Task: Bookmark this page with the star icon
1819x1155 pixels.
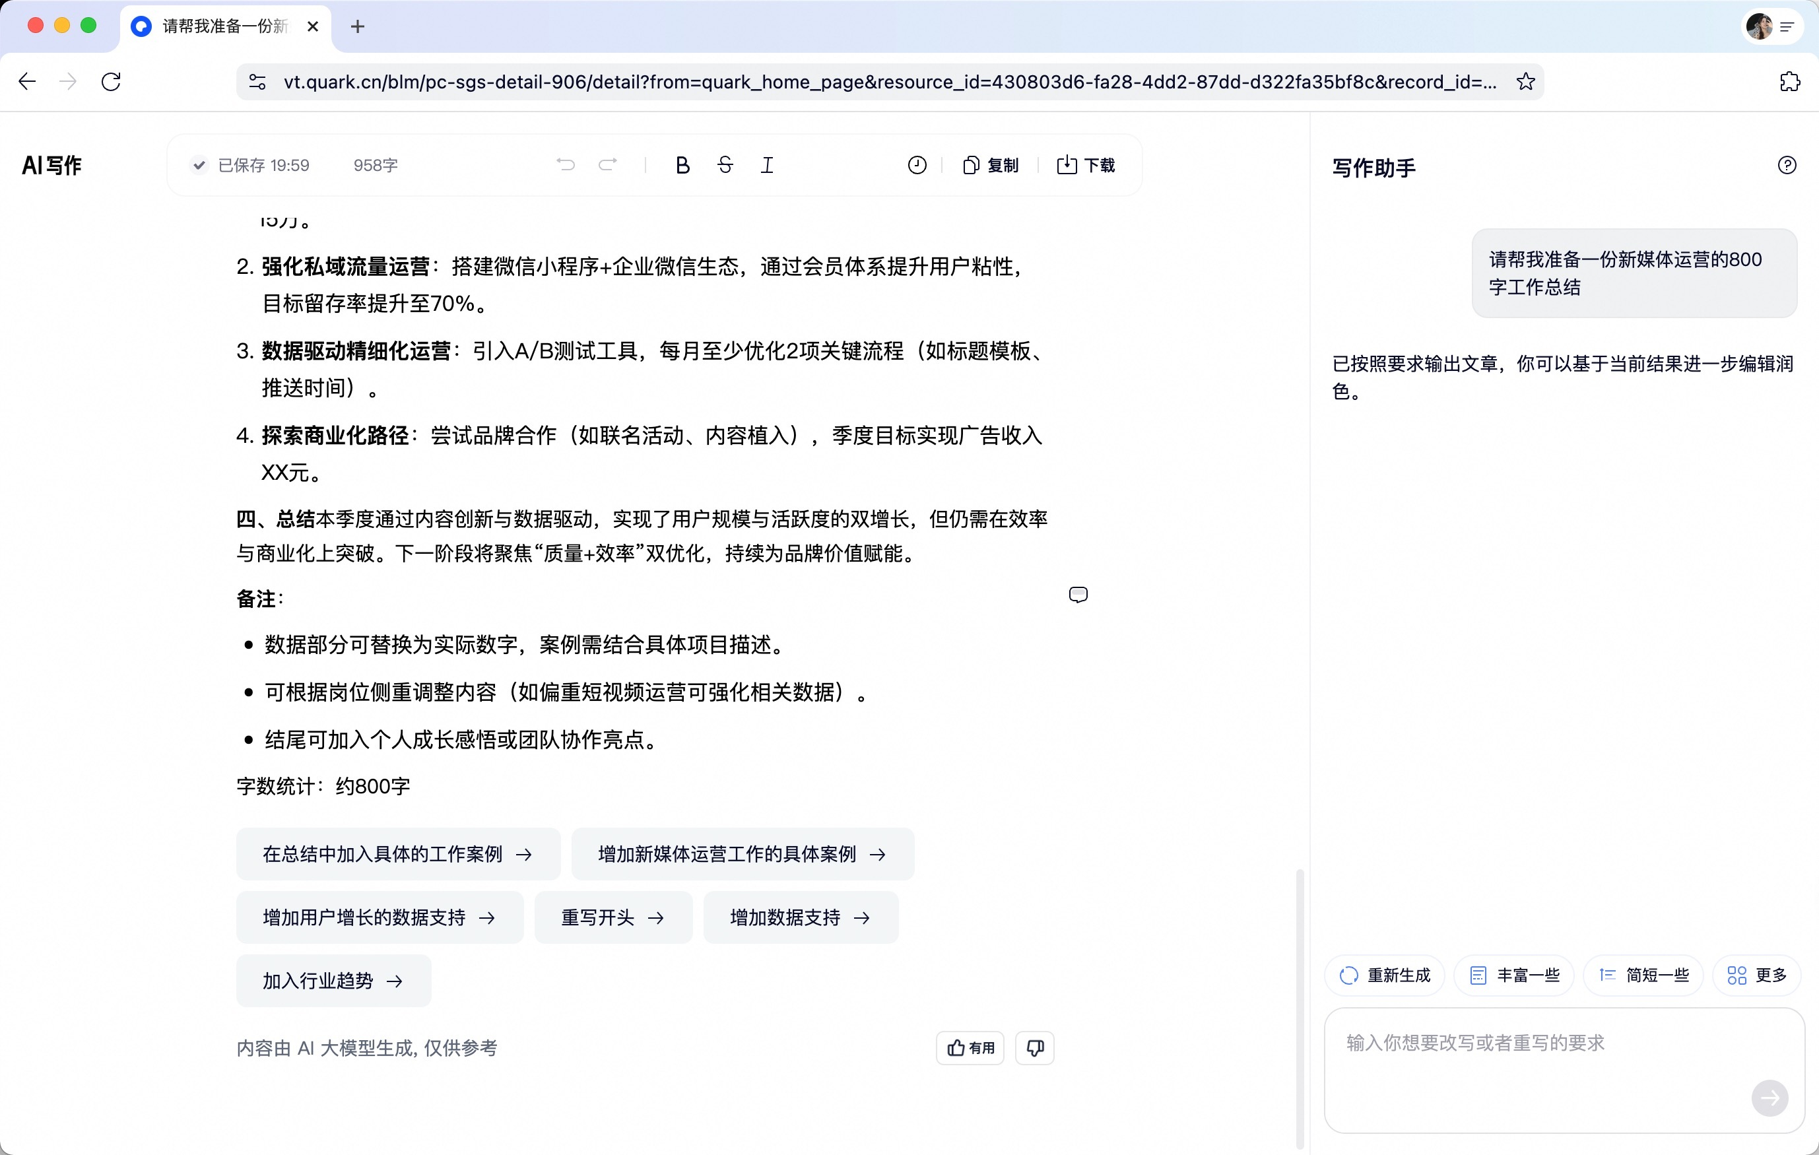Action: tap(1525, 82)
